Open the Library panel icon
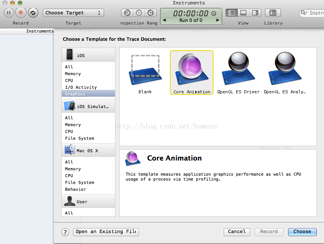This screenshot has width=324, height=244. point(273,13)
